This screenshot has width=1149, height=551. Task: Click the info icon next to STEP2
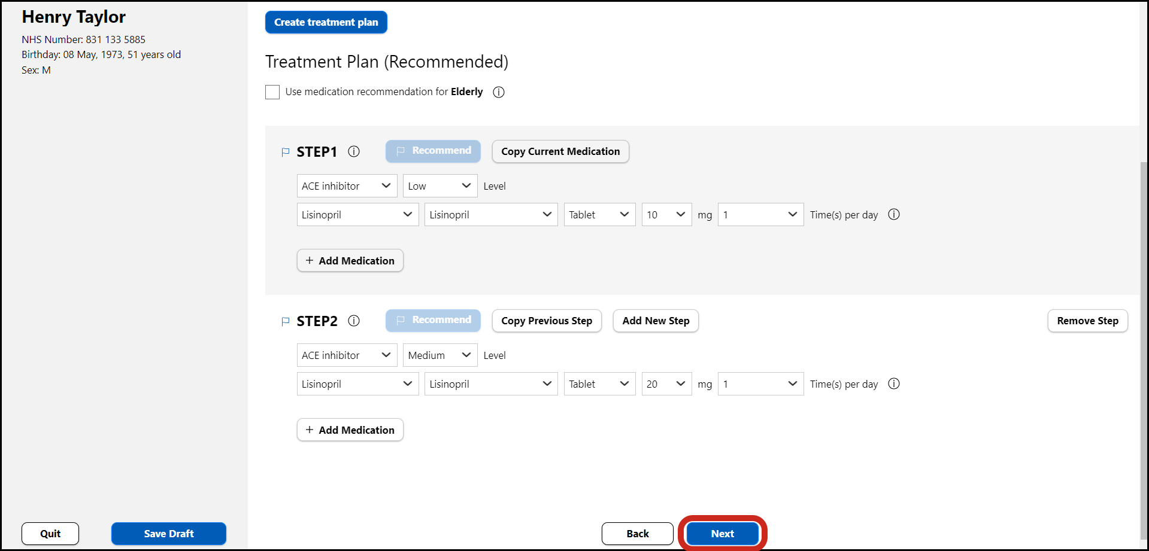pos(354,321)
